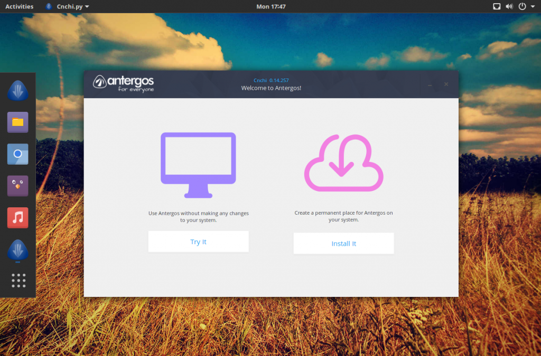Click the purple monitor icon
The width and height of the screenshot is (541, 356).
(199, 165)
